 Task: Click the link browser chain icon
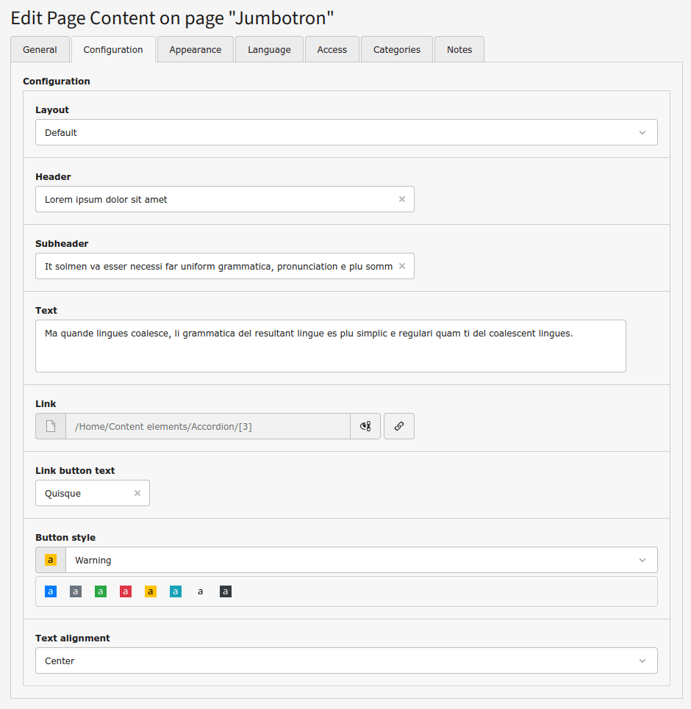398,426
